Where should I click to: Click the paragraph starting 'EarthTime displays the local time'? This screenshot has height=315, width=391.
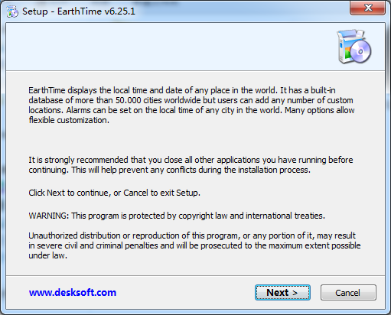click(x=191, y=106)
